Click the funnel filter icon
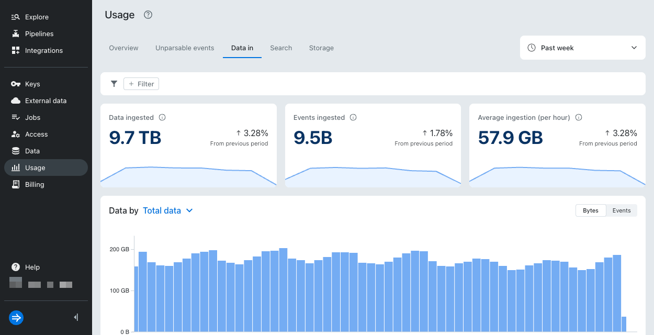The height and width of the screenshot is (335, 654). 114,84
